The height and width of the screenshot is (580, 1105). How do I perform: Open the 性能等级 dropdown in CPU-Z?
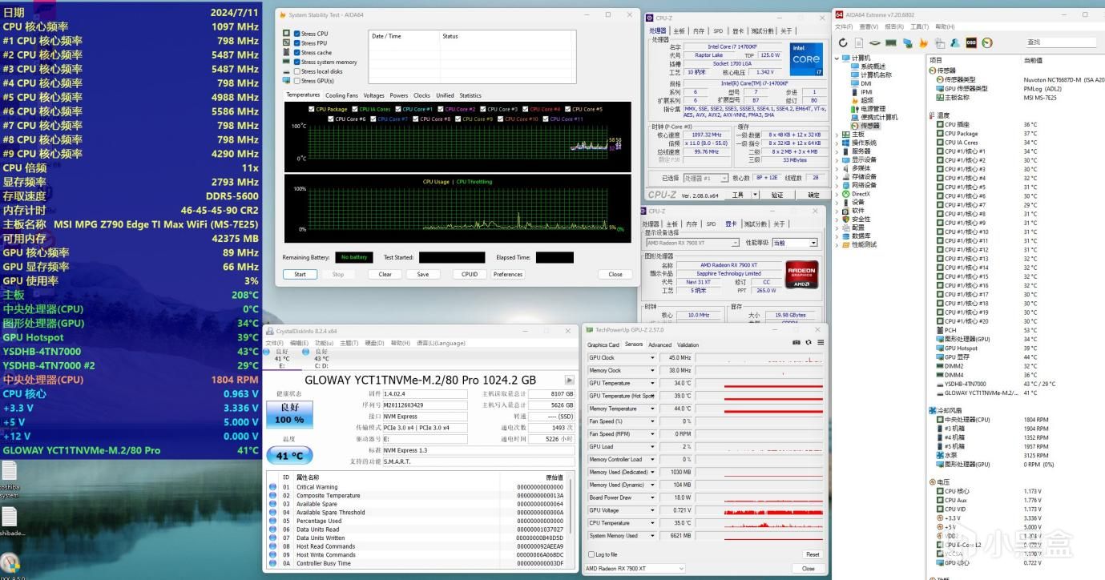click(x=794, y=243)
